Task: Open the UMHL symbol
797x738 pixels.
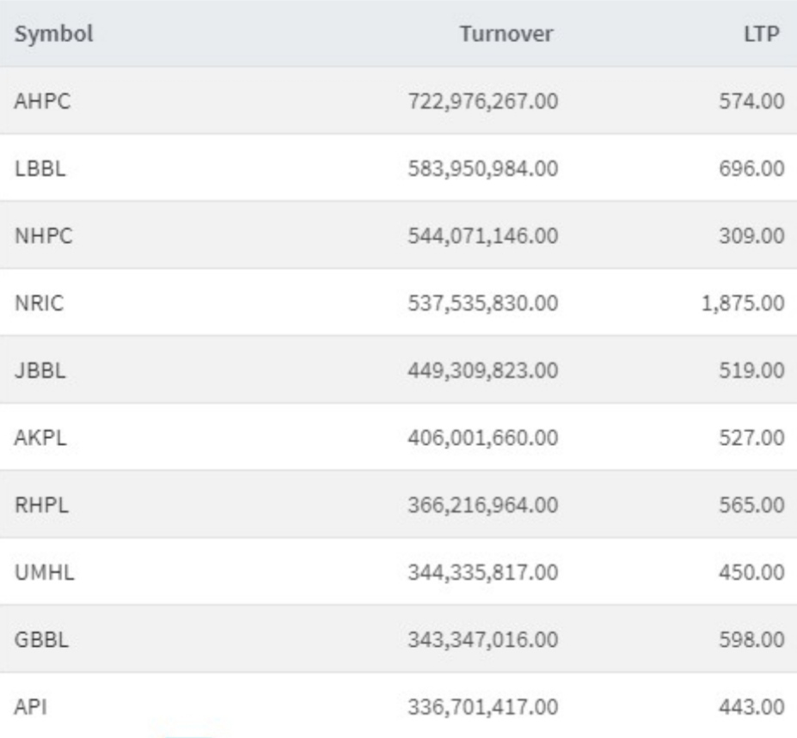Action: tap(44, 572)
